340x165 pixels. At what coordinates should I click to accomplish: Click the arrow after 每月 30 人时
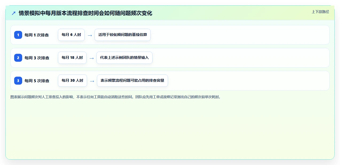point(92,81)
